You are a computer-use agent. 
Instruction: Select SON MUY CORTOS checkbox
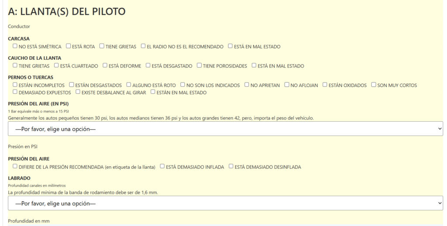(374, 85)
